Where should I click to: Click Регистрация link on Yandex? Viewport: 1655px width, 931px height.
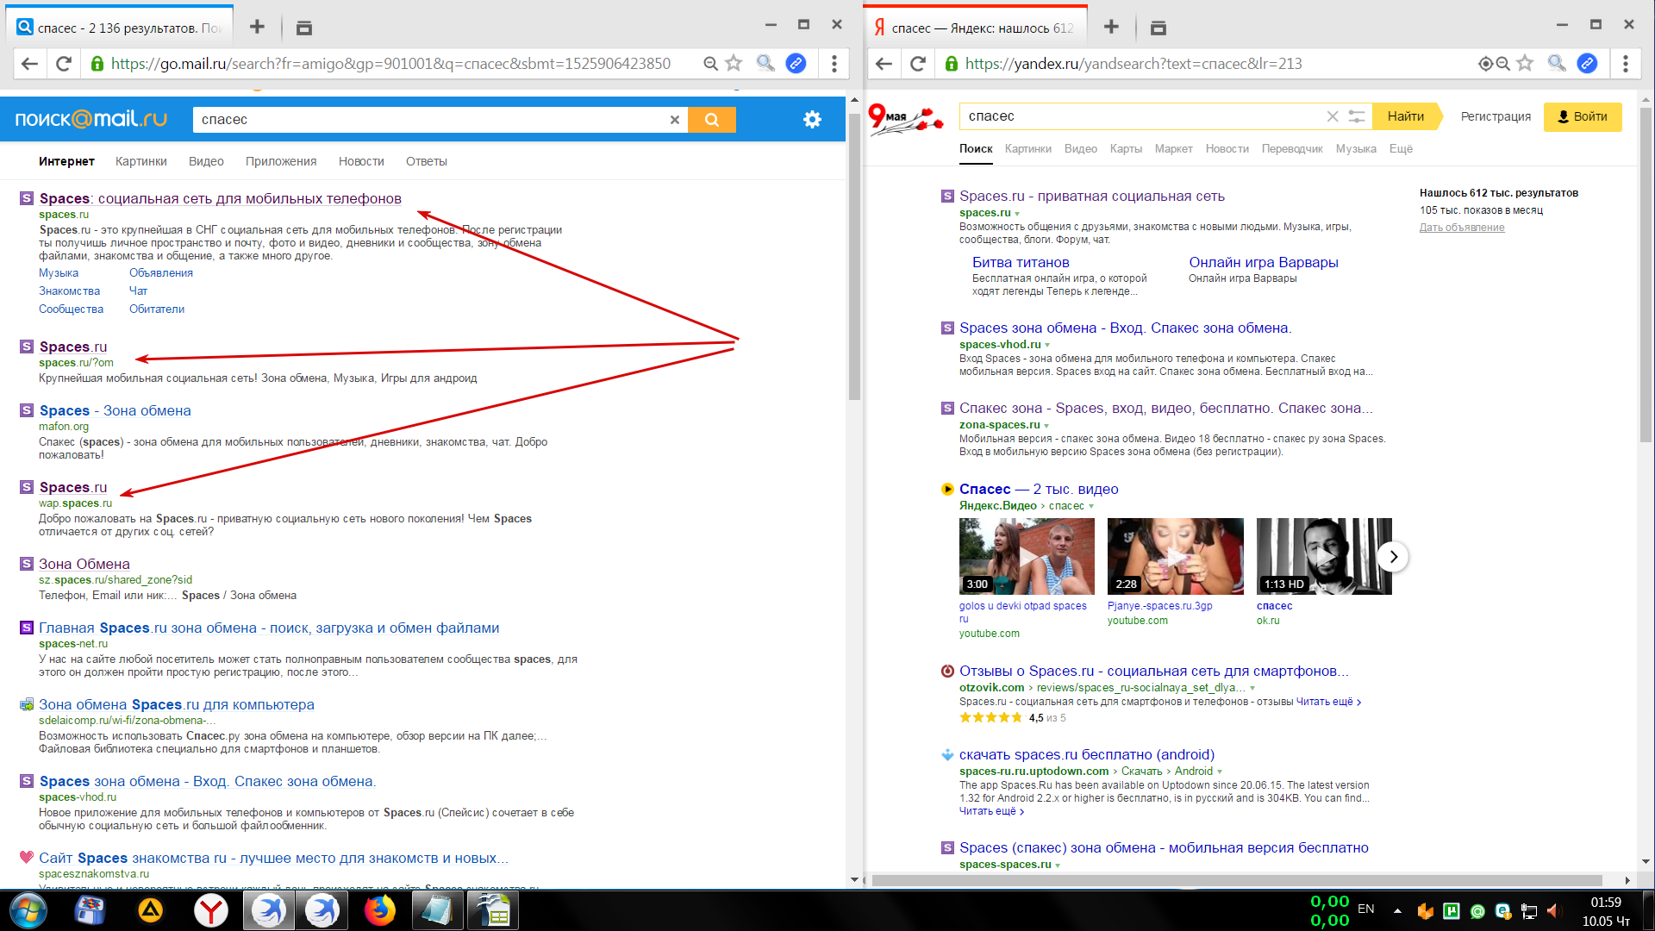pyautogui.click(x=1496, y=116)
